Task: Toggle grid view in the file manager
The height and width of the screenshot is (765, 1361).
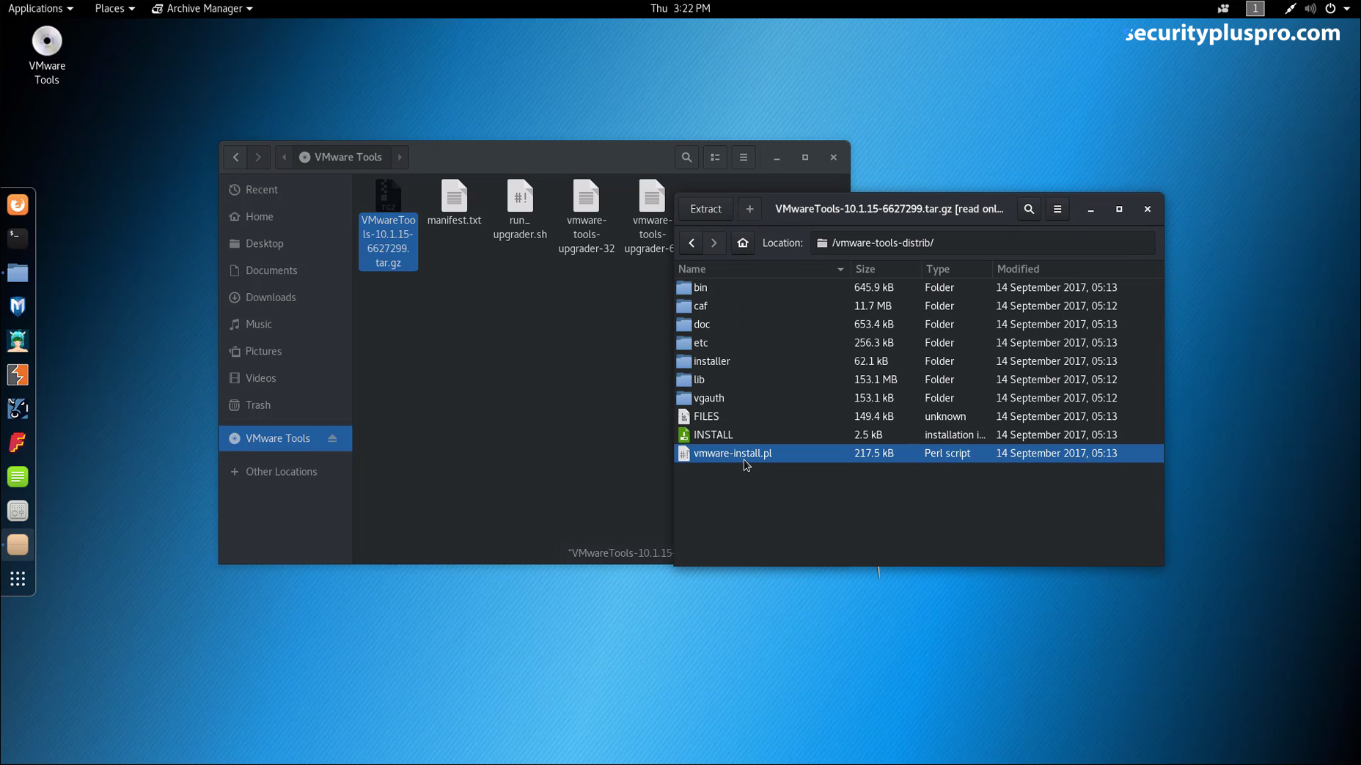Action: pos(715,157)
